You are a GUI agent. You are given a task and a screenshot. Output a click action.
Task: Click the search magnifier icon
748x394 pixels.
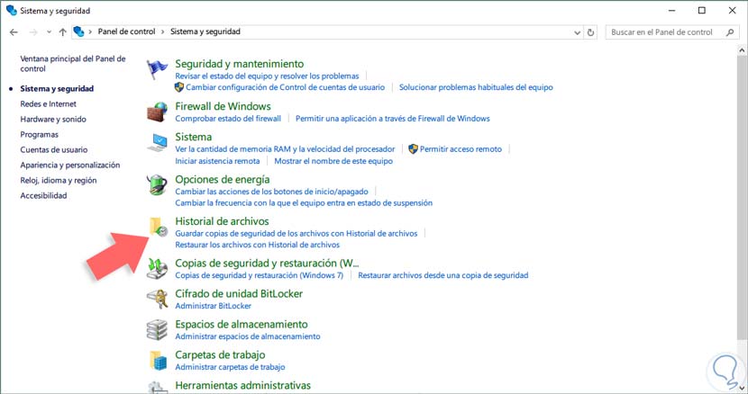point(730,31)
